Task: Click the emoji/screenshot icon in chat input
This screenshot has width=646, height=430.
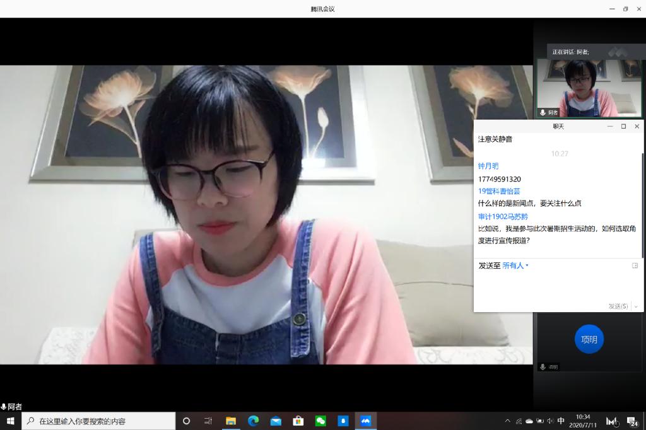Action: click(635, 266)
